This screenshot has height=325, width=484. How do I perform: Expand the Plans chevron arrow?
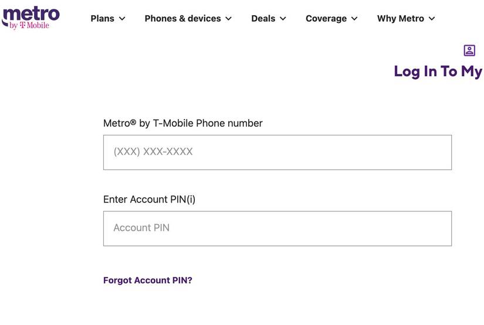(x=122, y=19)
